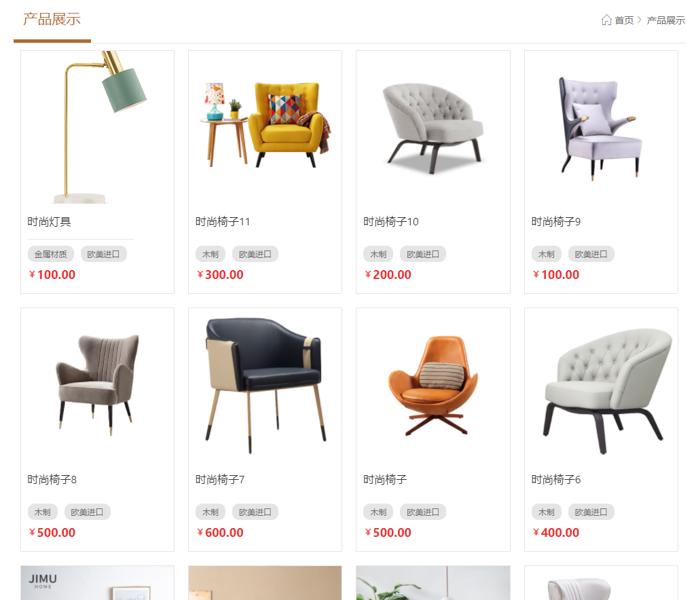
Task: Click the 木制 tag under 时尚椅子9
Action: 546,254
